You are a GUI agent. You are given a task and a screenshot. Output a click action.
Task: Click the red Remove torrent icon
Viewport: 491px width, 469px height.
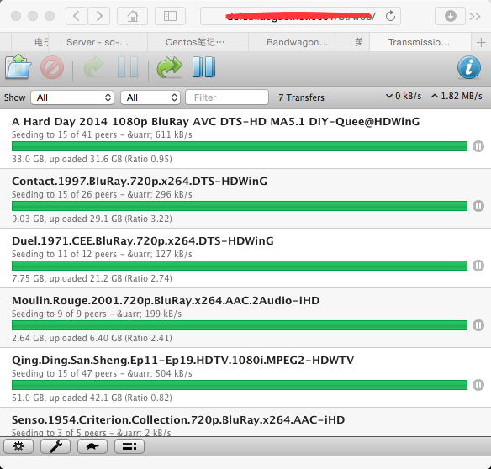52,67
